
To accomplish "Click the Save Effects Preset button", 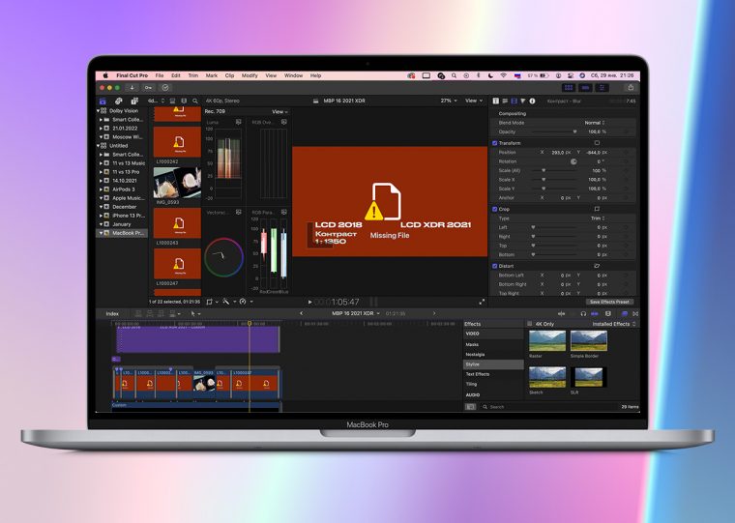I will pos(609,302).
